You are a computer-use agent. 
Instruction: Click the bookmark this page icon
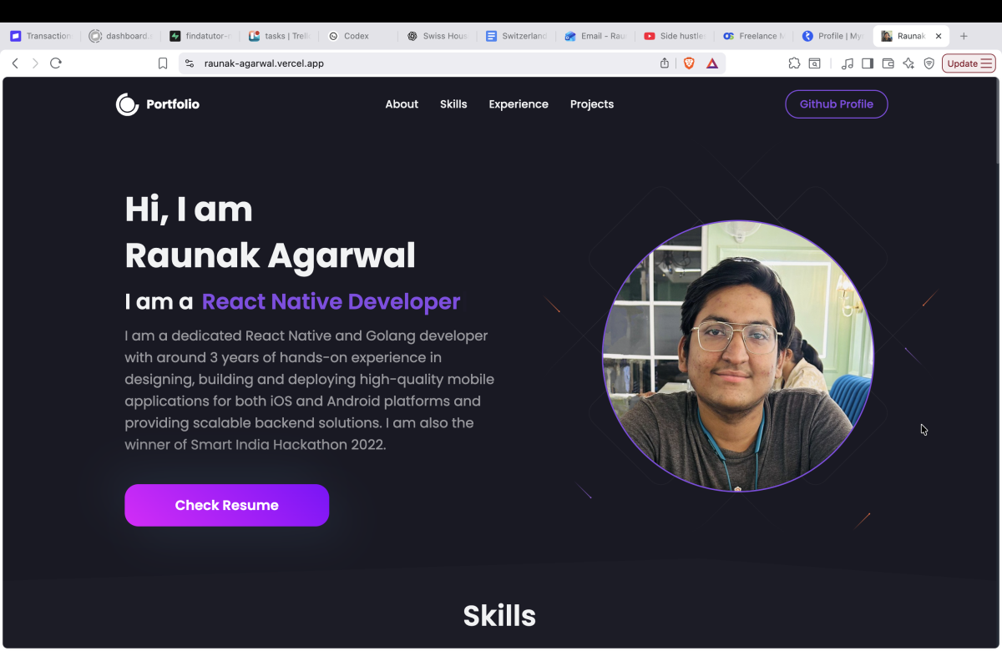[x=163, y=63]
